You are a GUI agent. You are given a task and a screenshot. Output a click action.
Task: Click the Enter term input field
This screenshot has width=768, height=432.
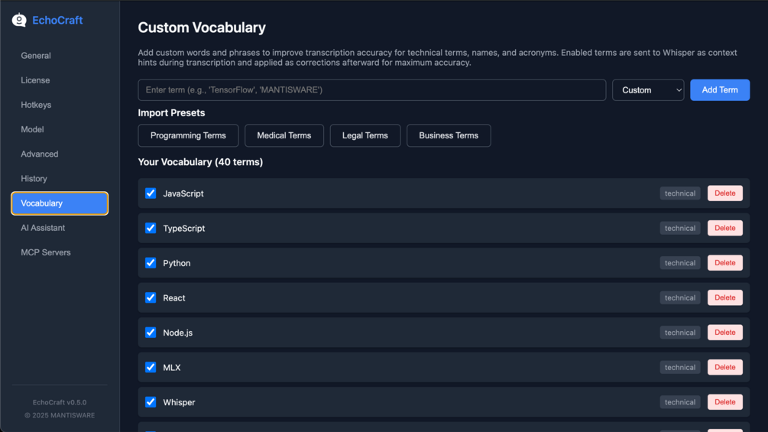point(371,90)
